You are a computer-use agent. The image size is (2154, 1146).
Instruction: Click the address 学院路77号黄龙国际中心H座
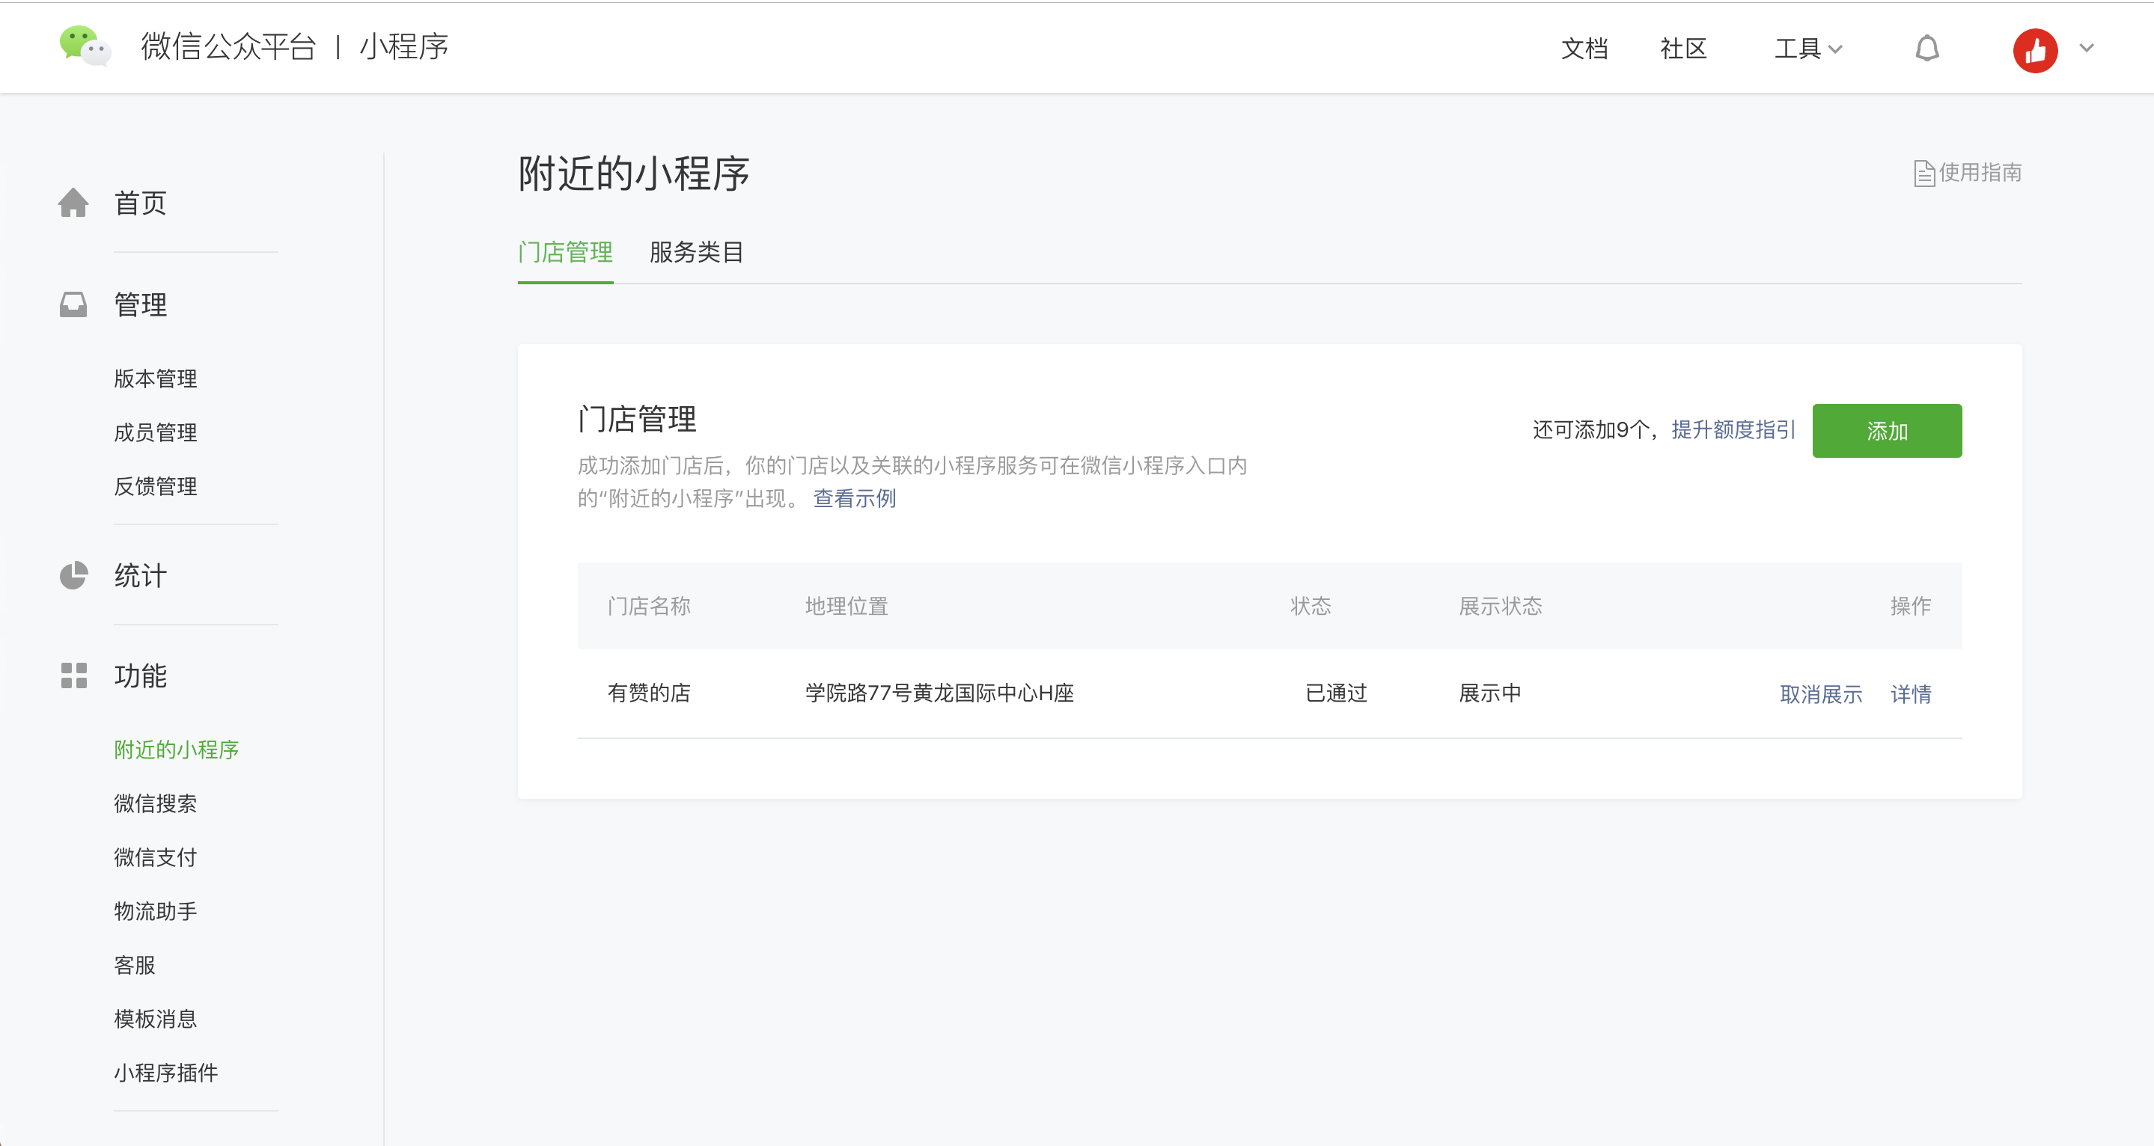(939, 693)
